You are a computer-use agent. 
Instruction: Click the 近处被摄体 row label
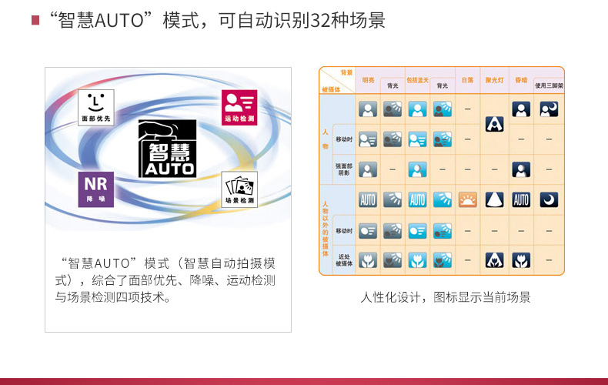(x=343, y=259)
